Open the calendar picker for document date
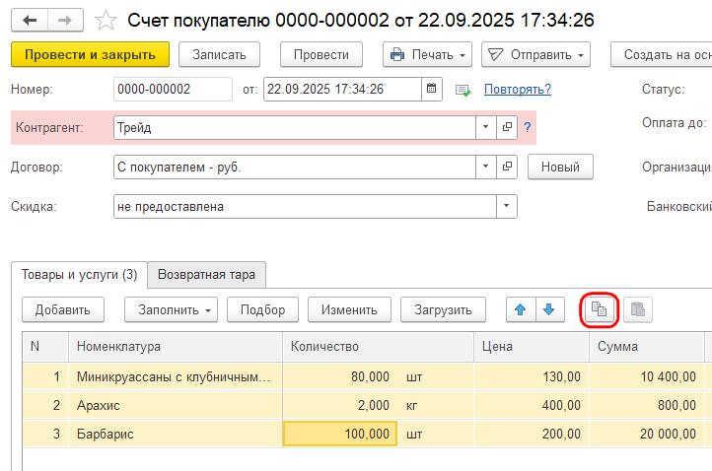 (x=431, y=89)
